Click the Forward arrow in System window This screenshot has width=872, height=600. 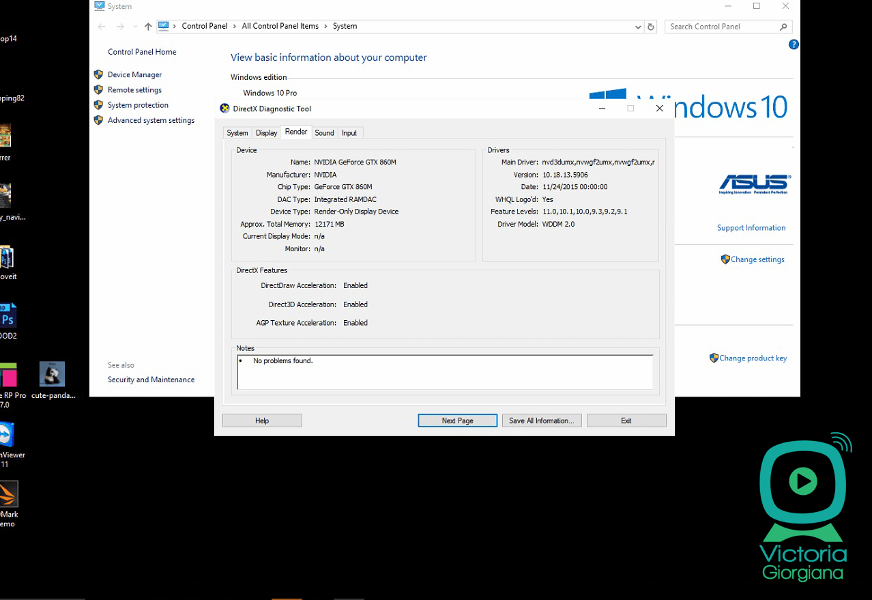[x=120, y=27]
